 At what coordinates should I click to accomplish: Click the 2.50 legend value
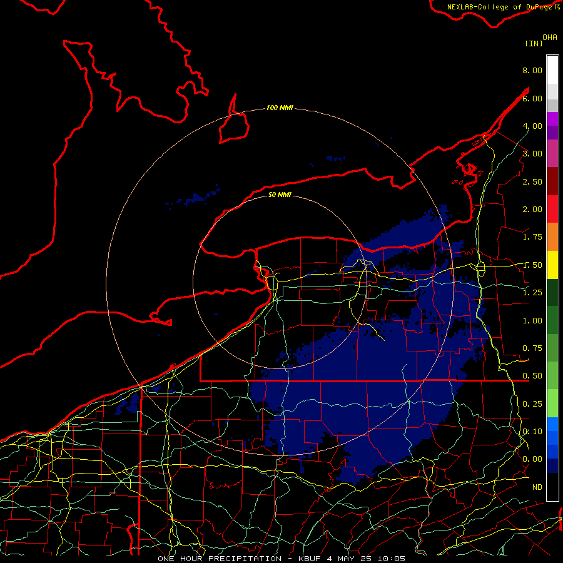click(532, 181)
